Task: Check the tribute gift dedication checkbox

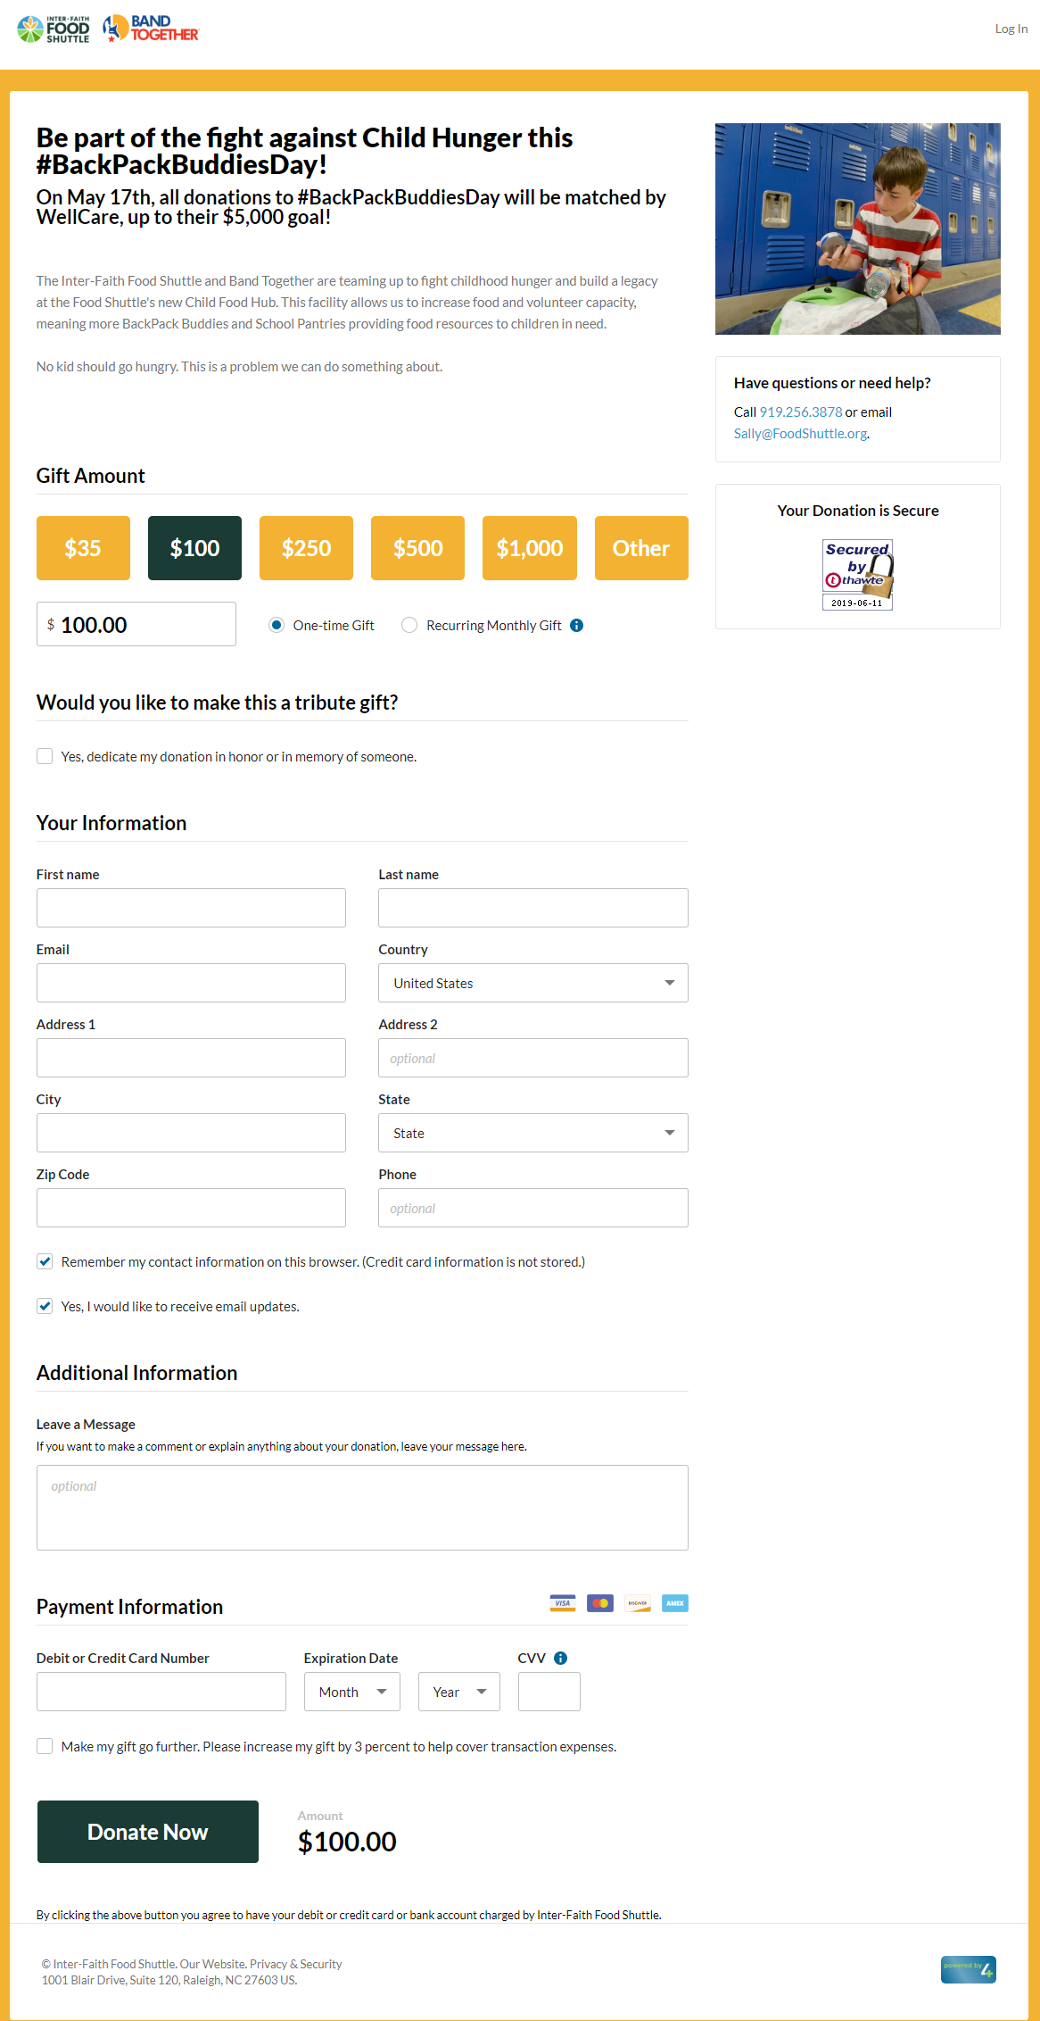Action: [45, 756]
